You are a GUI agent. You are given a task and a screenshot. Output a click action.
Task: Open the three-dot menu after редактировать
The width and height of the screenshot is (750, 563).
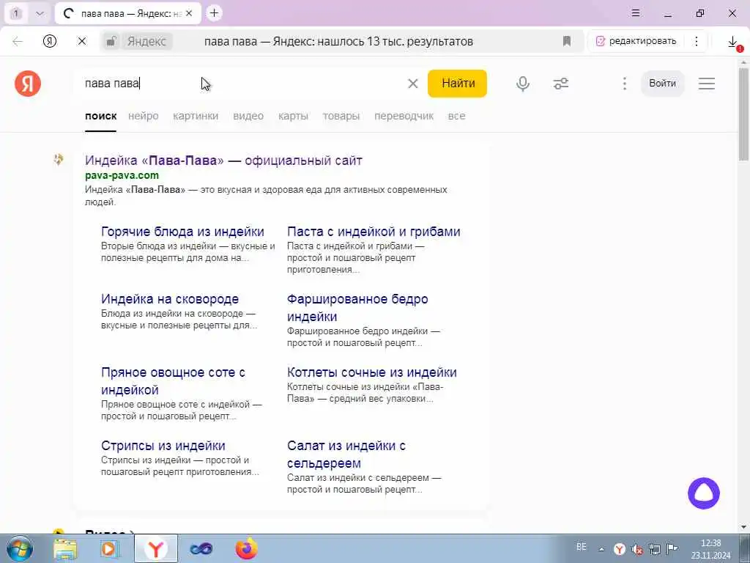697,42
